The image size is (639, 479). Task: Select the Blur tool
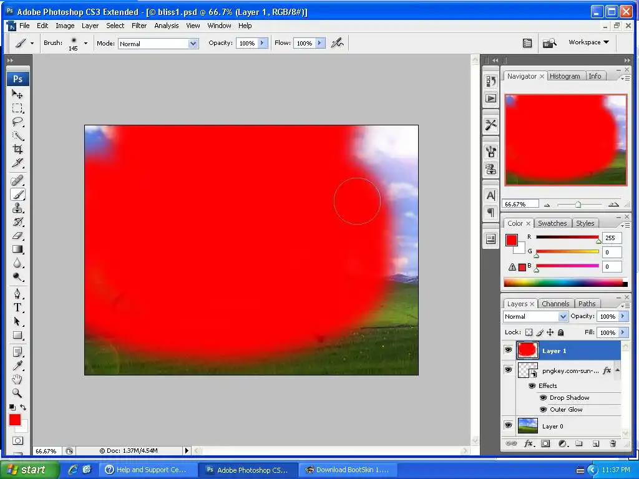[17, 263]
